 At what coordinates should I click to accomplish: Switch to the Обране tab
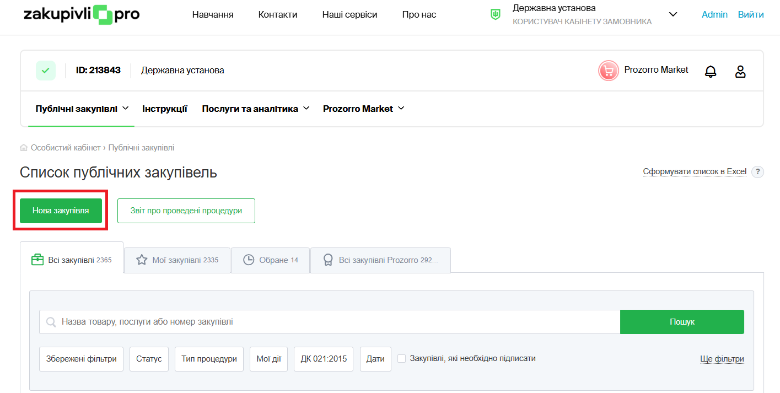pyautogui.click(x=270, y=260)
